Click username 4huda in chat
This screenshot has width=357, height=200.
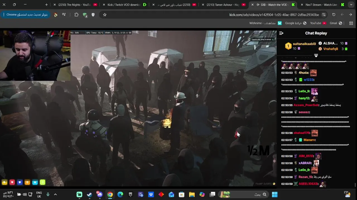(303, 73)
